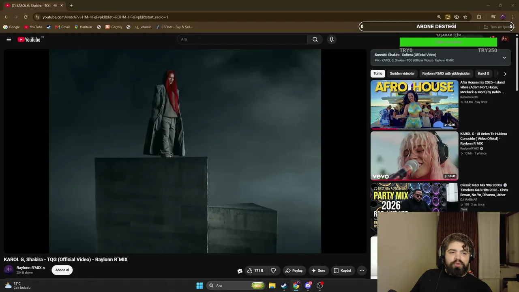This screenshot has width=519, height=292.
Task: Click the address bar URL
Action: coord(105,17)
